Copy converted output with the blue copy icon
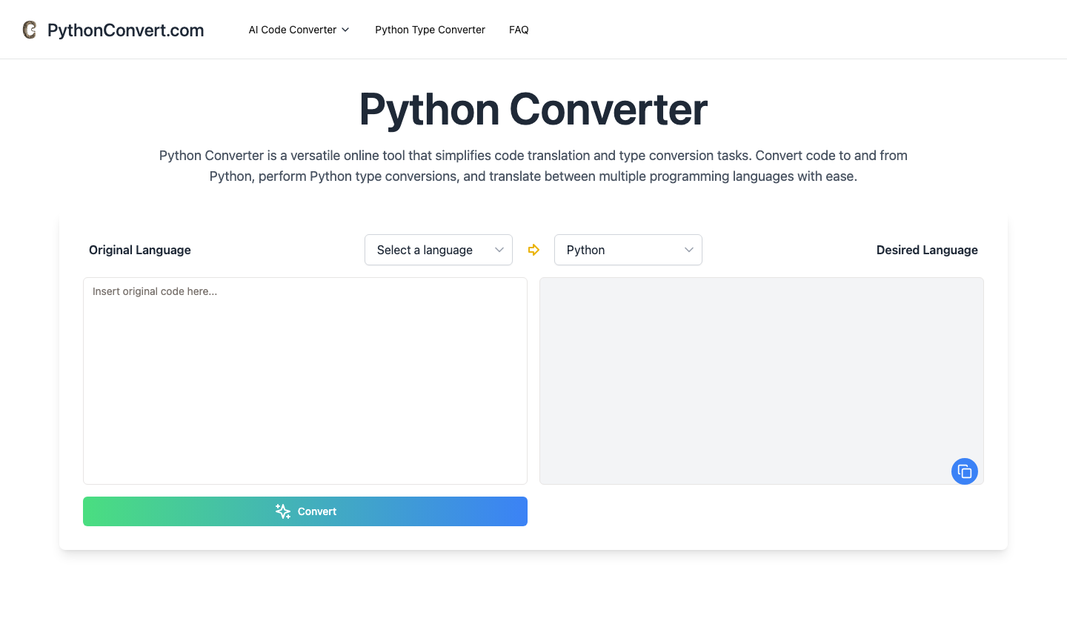Image resolution: width=1067 pixels, height=630 pixels. (x=965, y=471)
